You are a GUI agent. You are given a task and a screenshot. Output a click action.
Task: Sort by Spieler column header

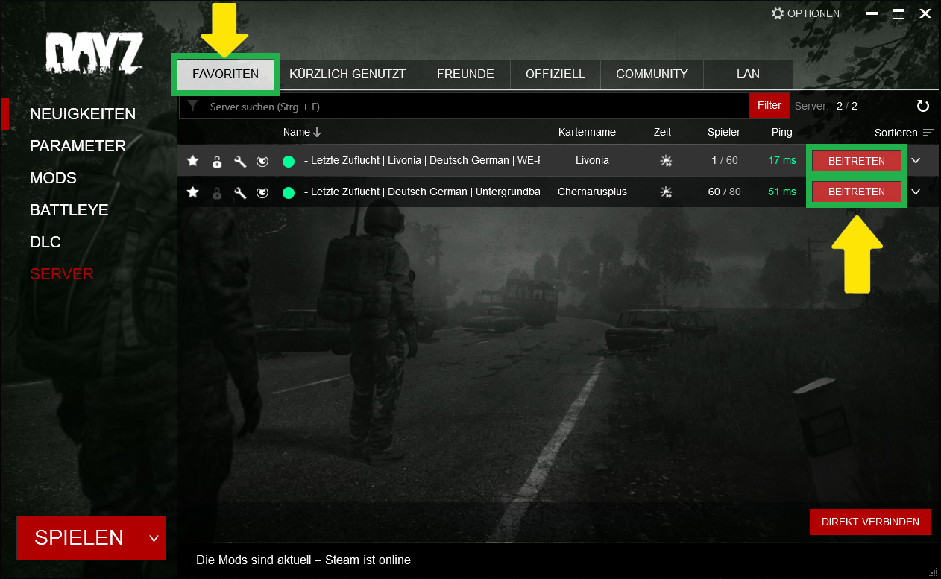tap(724, 132)
